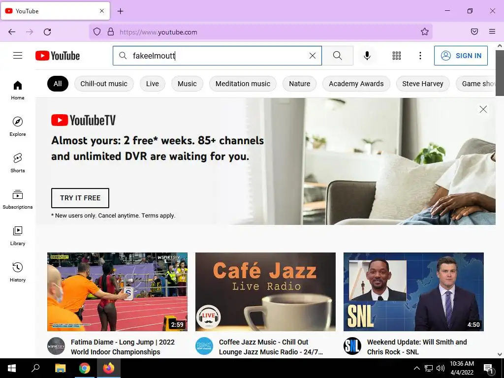504x378 pixels.
Task: Open the SNL Weekend Update thumbnail
Action: [413, 291]
